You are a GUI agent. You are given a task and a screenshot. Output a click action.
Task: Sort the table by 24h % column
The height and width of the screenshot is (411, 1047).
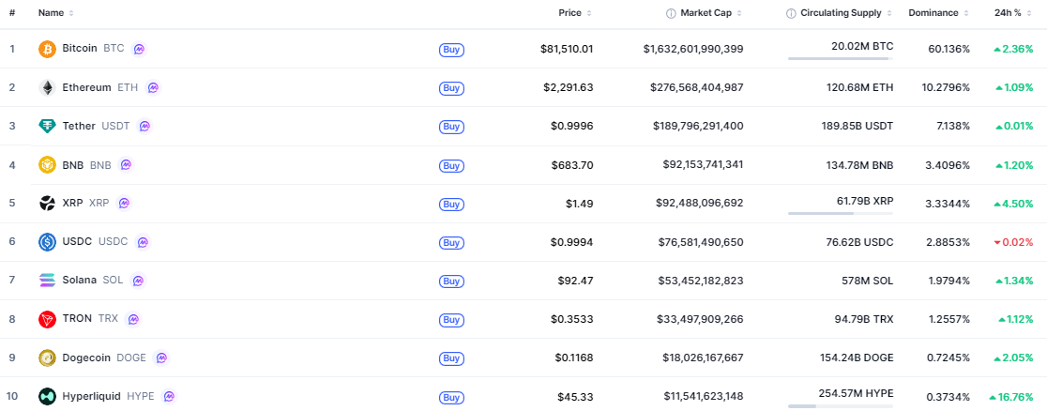[x=1013, y=13]
